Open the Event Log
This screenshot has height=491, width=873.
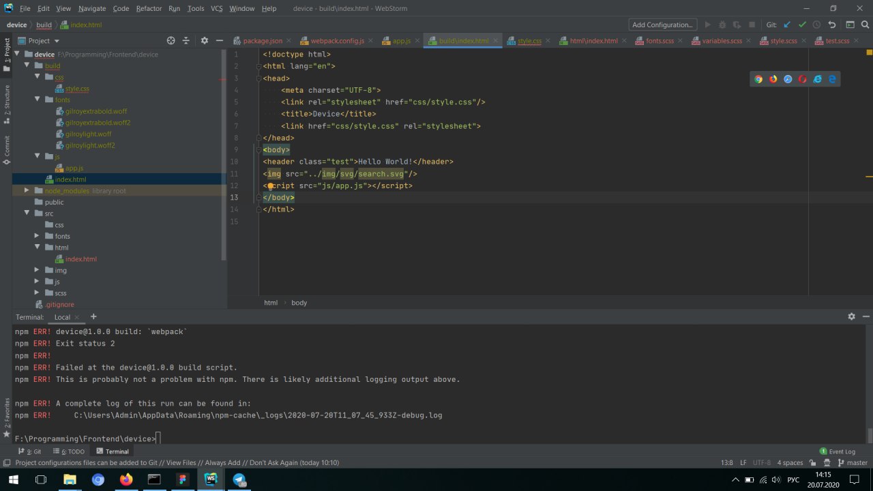pos(837,451)
